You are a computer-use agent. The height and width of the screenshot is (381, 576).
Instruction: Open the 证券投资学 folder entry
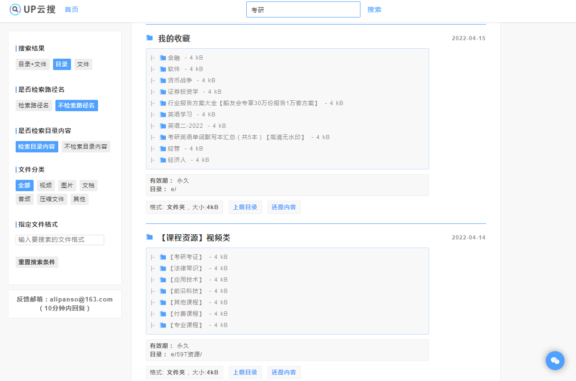(x=183, y=92)
